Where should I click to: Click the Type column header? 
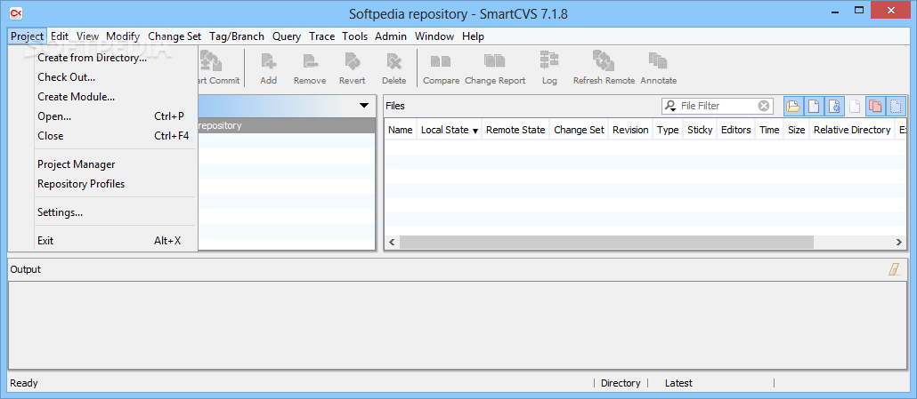pyautogui.click(x=668, y=130)
